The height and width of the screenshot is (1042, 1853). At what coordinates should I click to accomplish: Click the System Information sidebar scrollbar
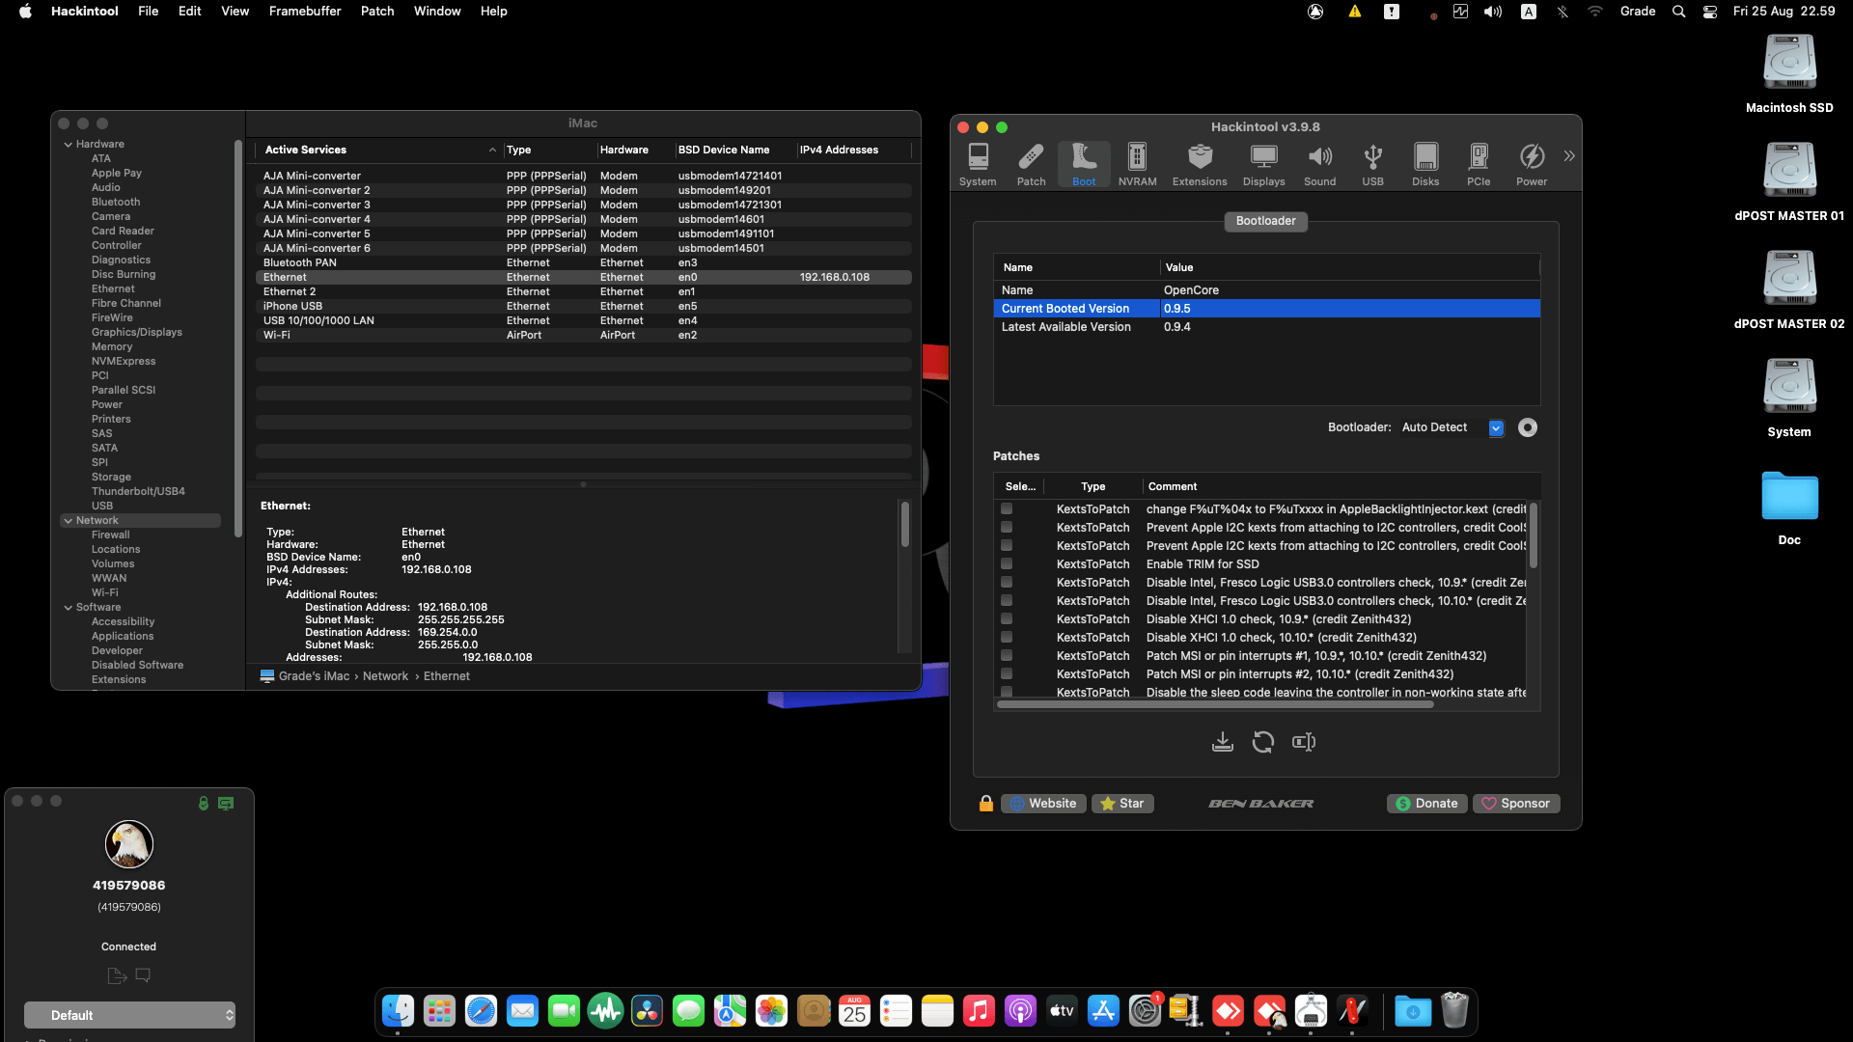(237, 338)
